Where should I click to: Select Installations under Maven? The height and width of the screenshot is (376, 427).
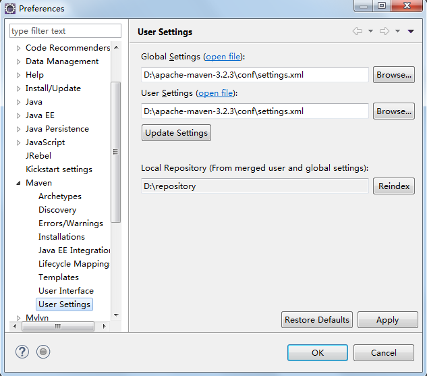[61, 237]
